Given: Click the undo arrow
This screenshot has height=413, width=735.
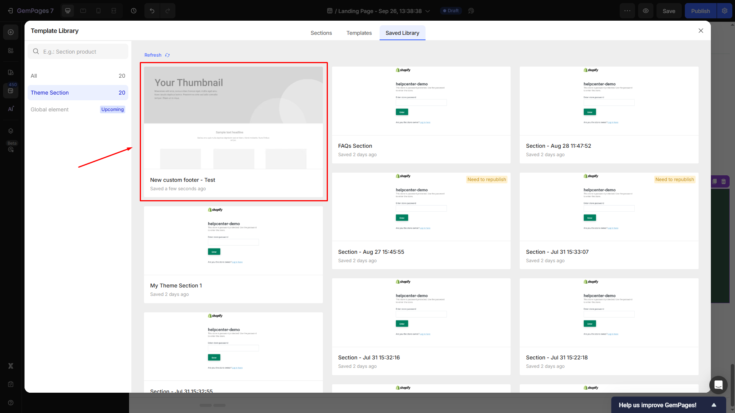Looking at the screenshot, I should 152,11.
